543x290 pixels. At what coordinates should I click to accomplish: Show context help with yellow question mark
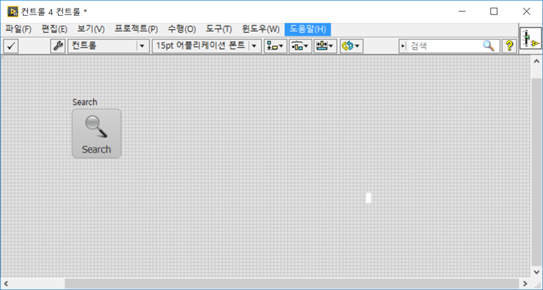click(x=509, y=46)
